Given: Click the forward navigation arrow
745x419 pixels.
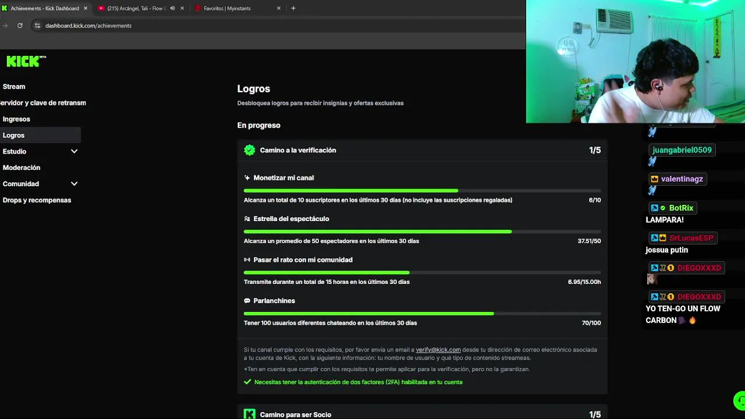Looking at the screenshot, I should click(5, 26).
